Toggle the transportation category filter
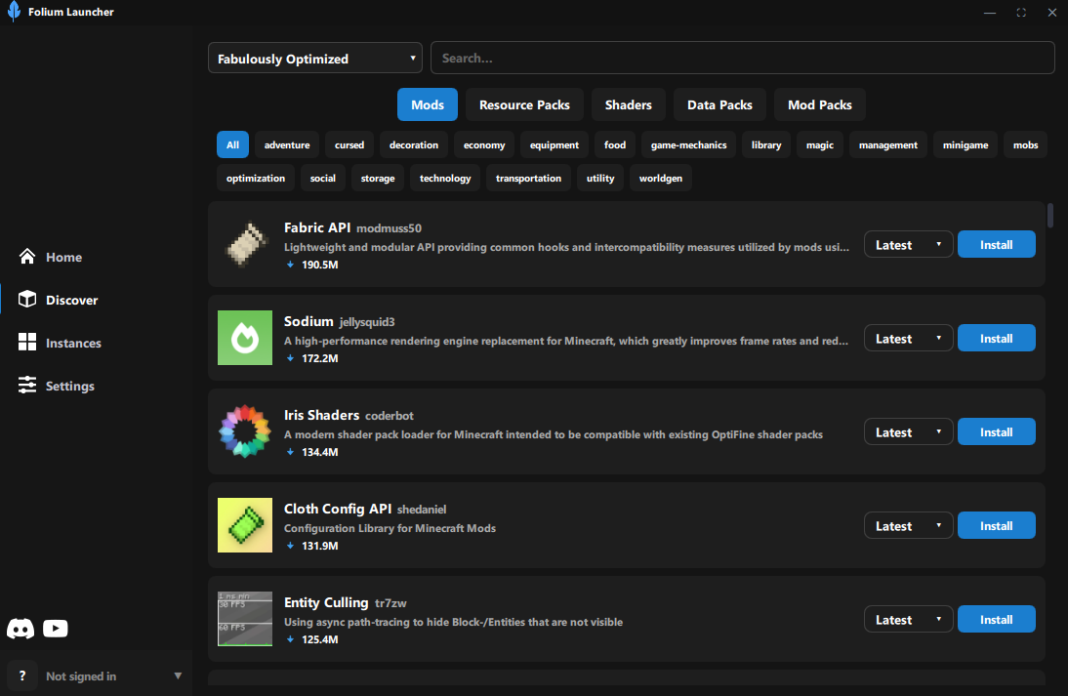This screenshot has height=696, width=1068. click(528, 179)
